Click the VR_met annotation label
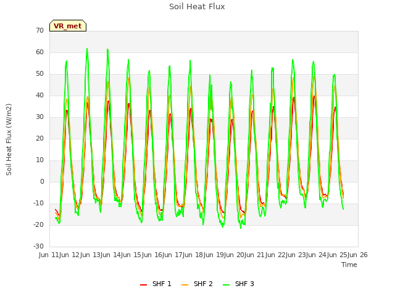This screenshot has width=395, height=296. point(68,26)
